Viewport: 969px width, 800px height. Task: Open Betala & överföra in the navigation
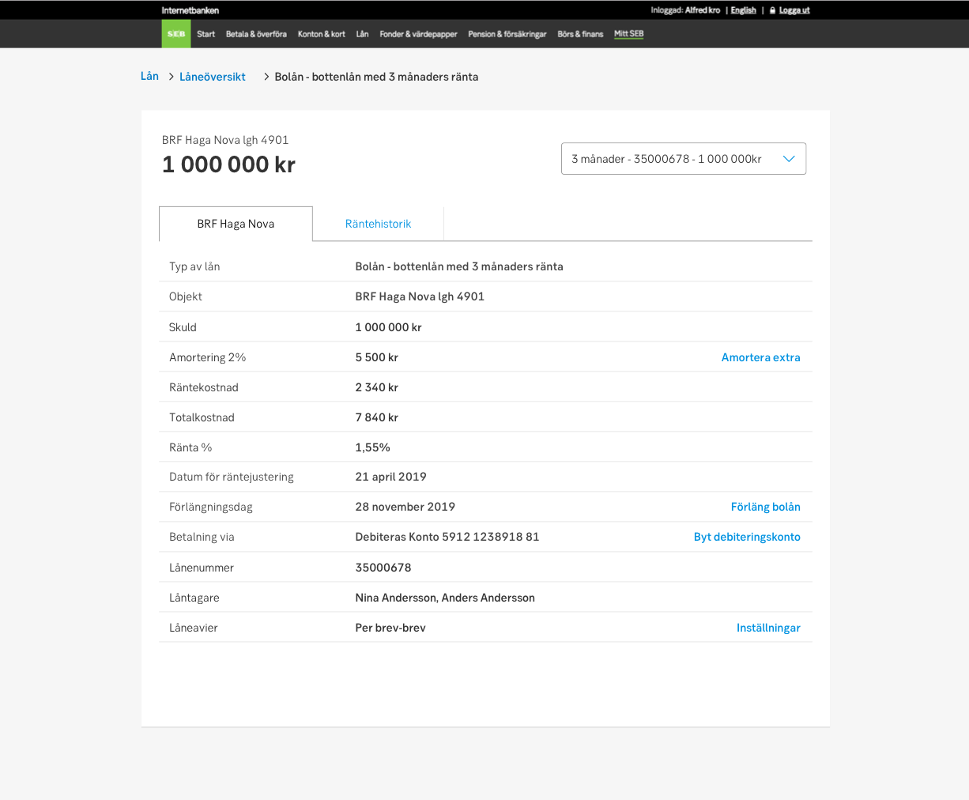(256, 34)
